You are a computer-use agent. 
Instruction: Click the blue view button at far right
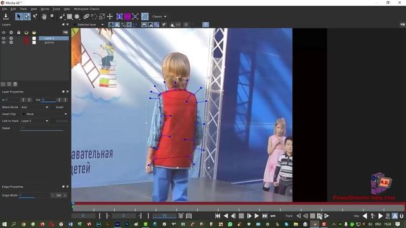pyautogui.click(x=206, y=24)
